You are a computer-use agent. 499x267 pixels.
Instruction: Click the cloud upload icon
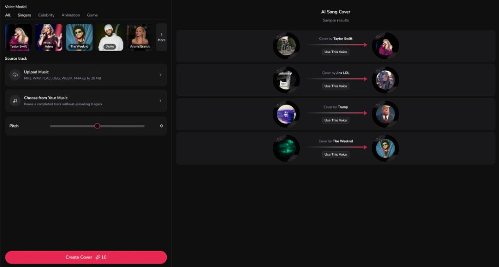(15, 75)
